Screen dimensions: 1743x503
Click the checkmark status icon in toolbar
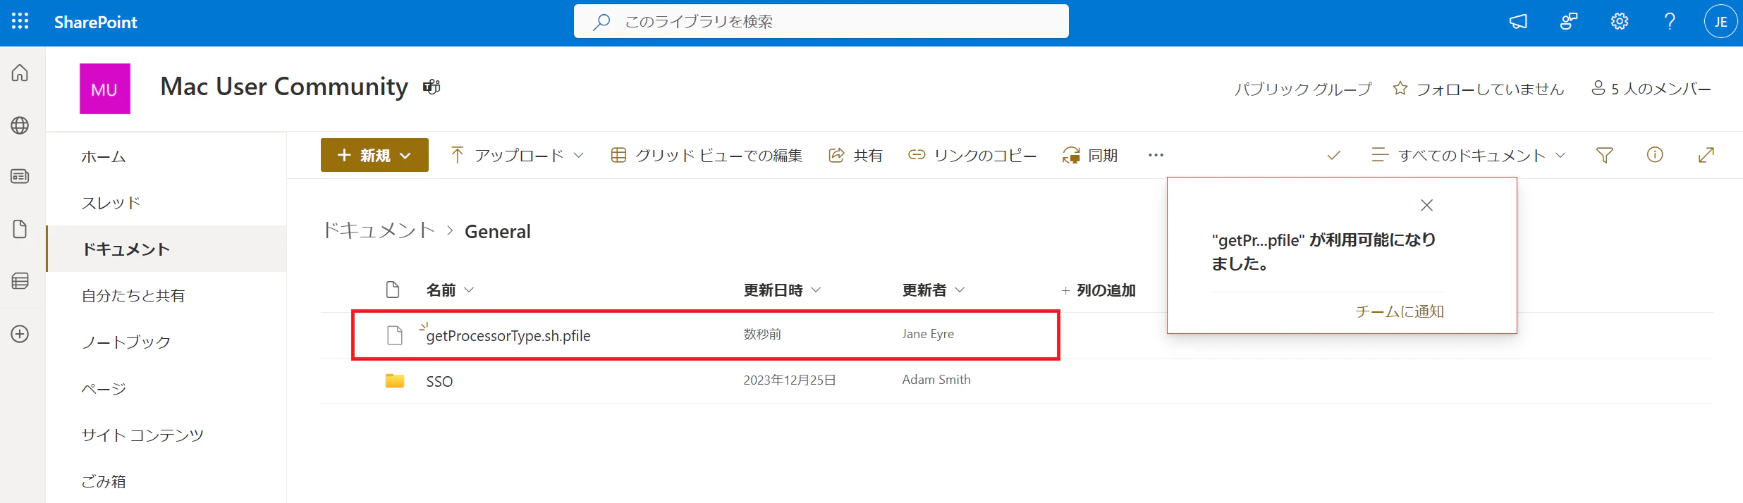click(x=1333, y=155)
